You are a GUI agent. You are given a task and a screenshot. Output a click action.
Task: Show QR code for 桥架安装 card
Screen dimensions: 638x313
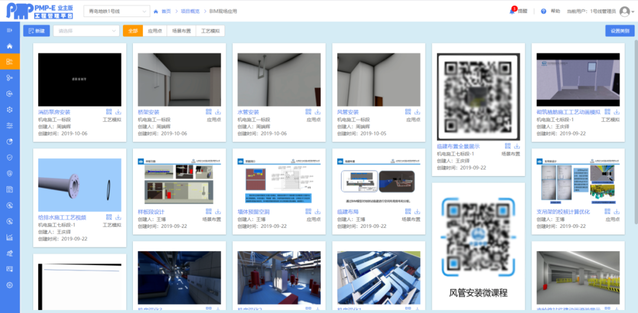tap(209, 112)
